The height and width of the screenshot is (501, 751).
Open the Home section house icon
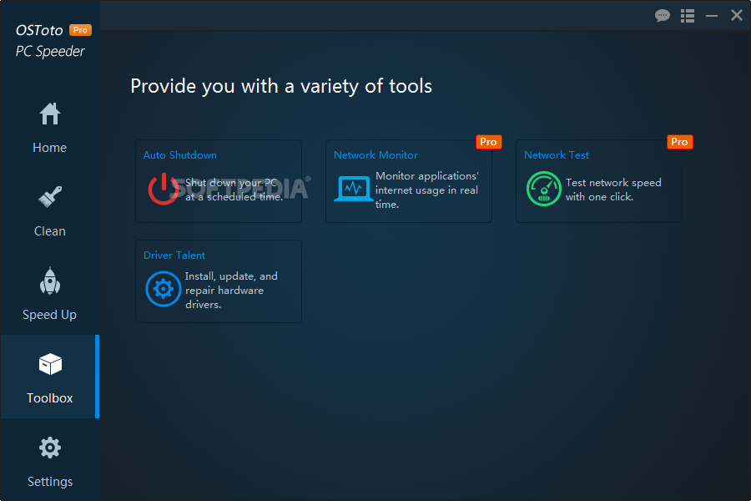(50, 114)
